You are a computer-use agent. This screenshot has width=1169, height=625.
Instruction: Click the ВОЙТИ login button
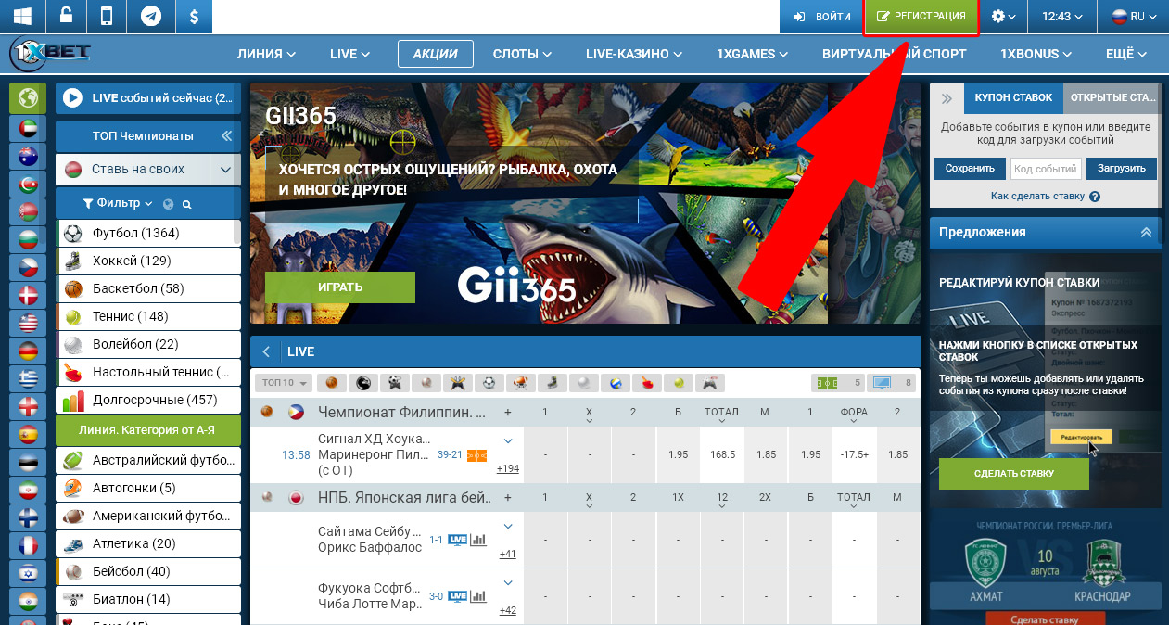click(821, 17)
